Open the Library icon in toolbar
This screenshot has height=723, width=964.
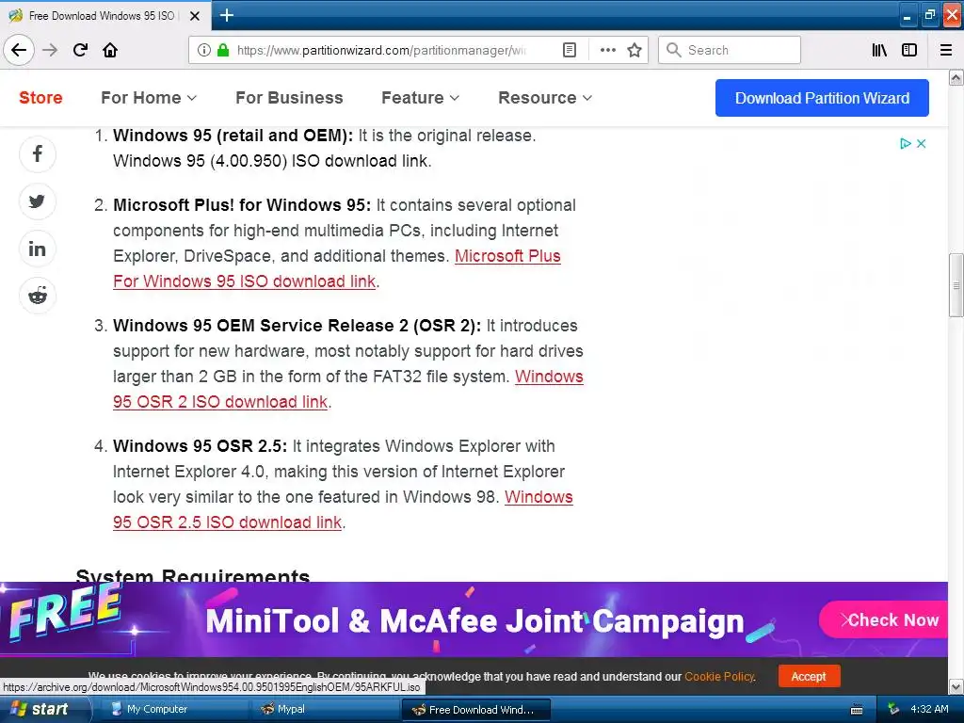879,50
